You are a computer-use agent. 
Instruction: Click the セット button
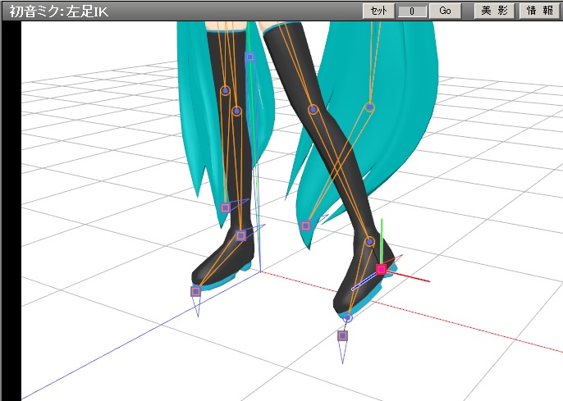[x=379, y=11]
